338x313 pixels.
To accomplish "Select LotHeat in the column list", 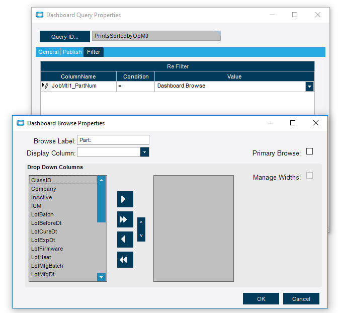I will tap(63, 257).
